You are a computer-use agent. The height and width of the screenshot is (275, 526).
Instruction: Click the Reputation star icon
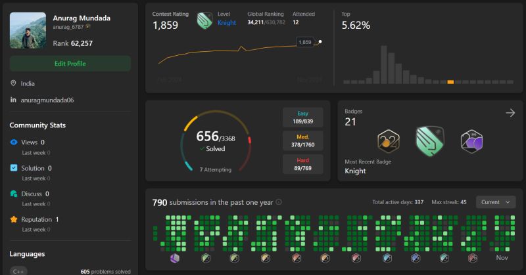point(14,219)
